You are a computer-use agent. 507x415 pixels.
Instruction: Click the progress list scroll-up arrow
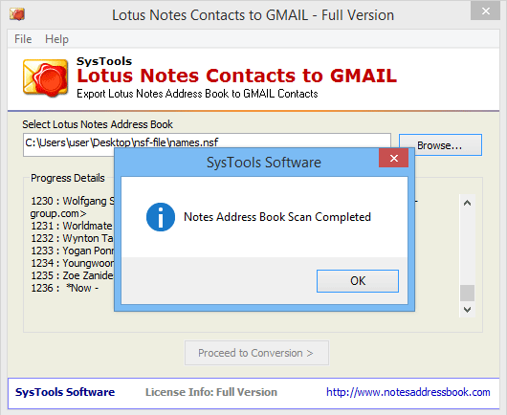(467, 204)
